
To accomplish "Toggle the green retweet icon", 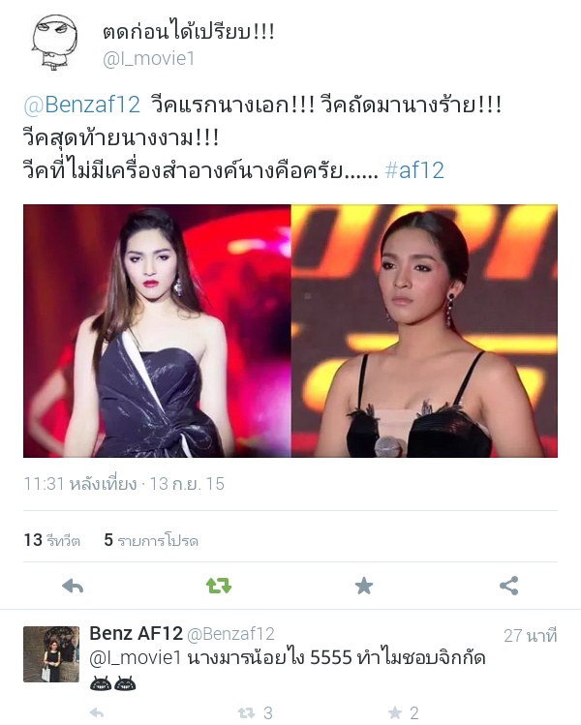I will tap(218, 586).
